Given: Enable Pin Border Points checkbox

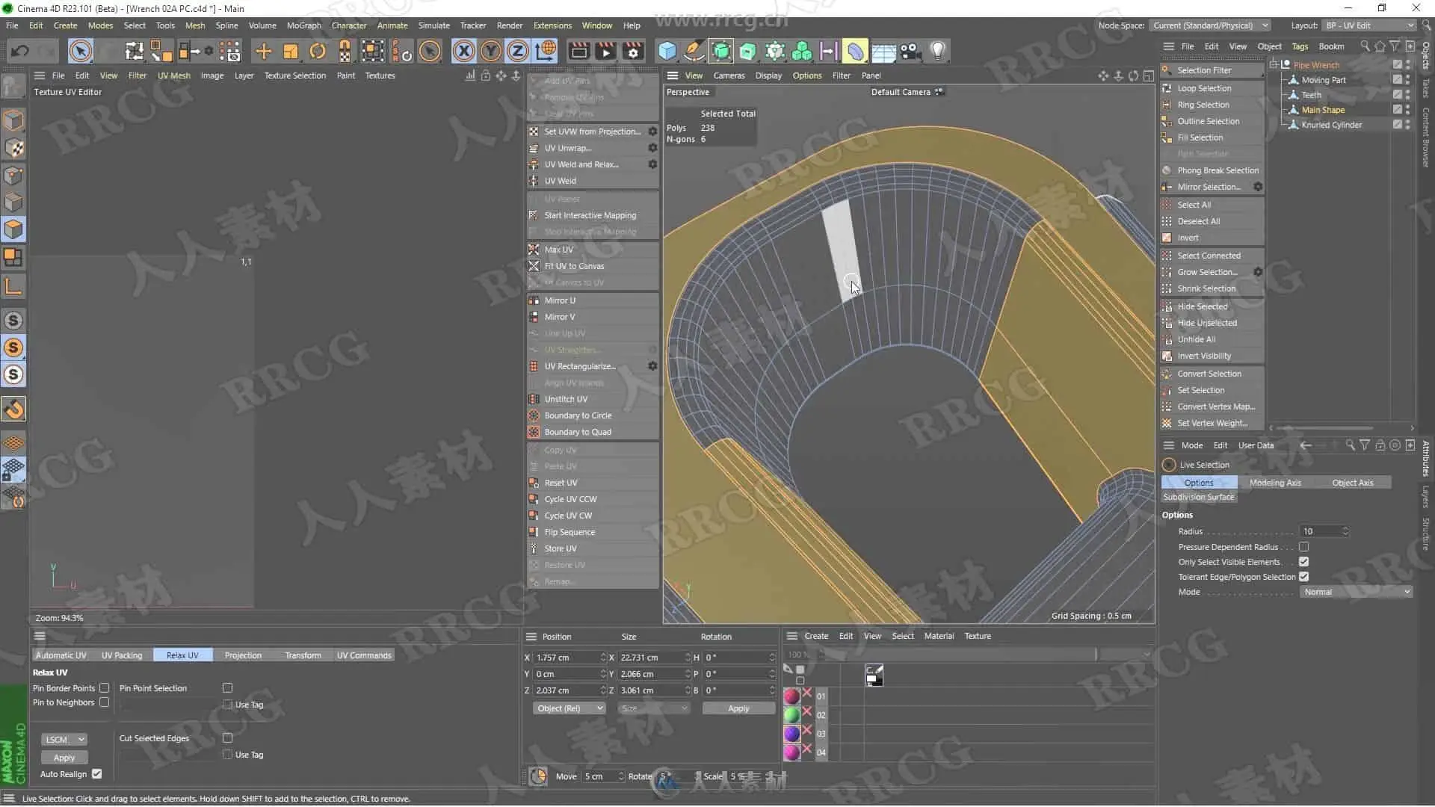Looking at the screenshot, I should pyautogui.click(x=105, y=688).
